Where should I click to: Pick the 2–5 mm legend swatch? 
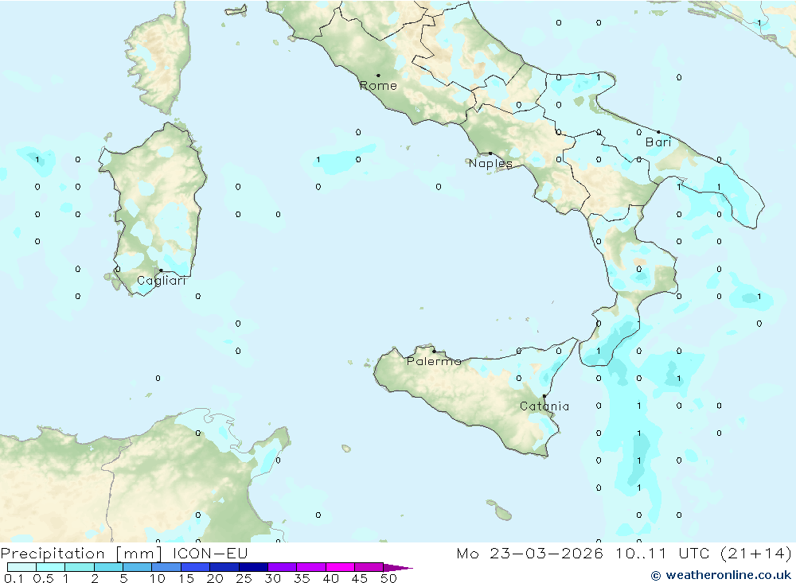[x=108, y=567]
